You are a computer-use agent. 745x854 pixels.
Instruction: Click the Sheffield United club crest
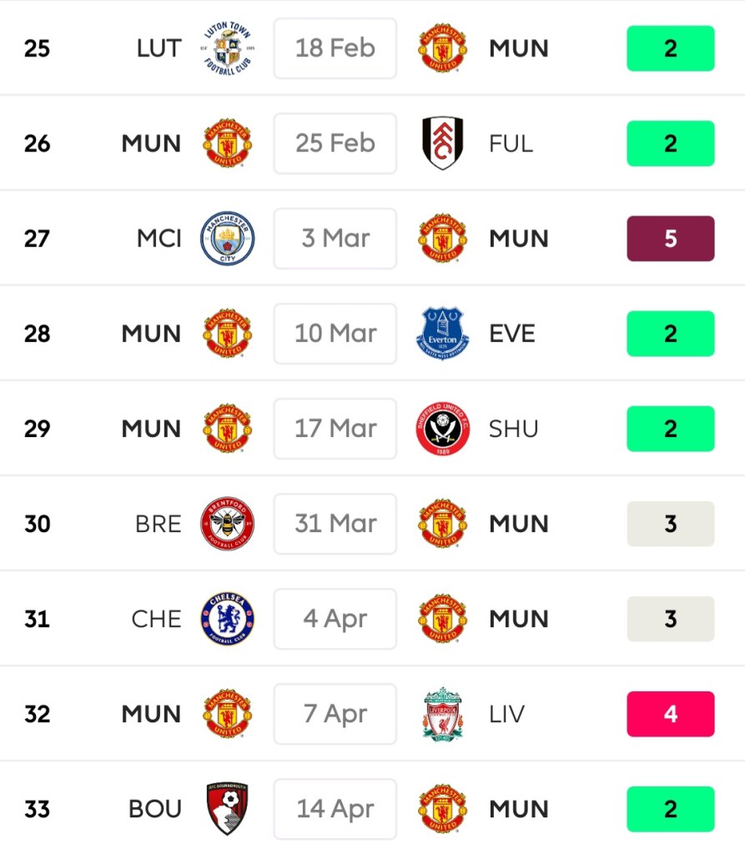tap(442, 429)
